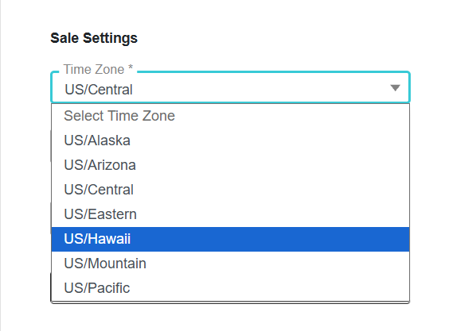Close dropdown via gray triangle icon

click(x=395, y=88)
